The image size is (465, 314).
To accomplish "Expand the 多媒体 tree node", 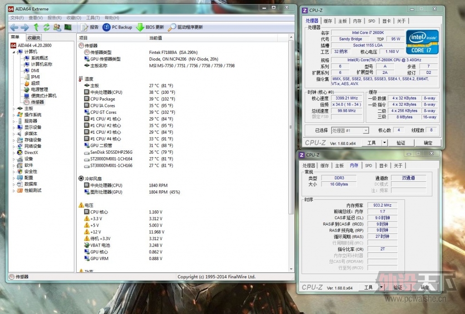I will pos(14,134).
